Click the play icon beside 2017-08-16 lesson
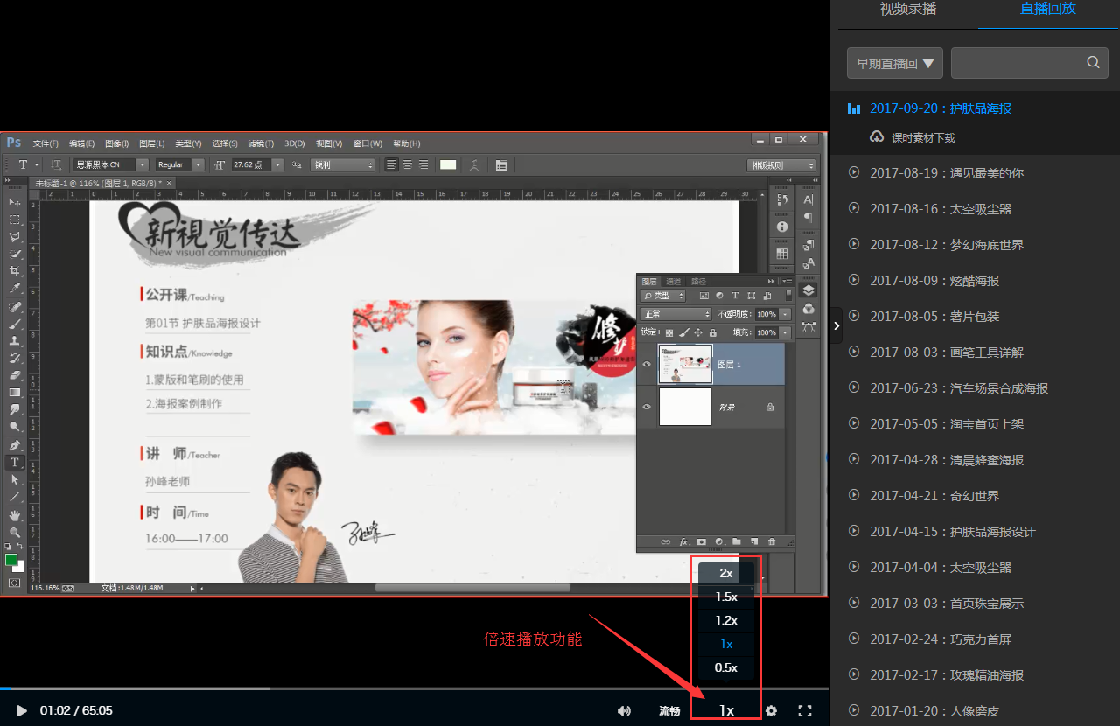This screenshot has height=726, width=1120. 854,208
